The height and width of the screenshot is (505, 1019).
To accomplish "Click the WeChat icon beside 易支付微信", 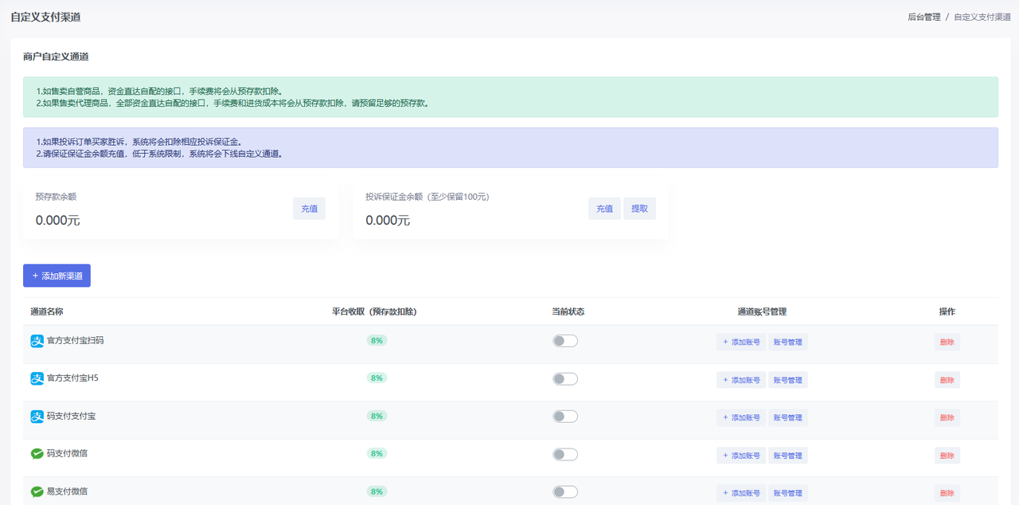I will [x=37, y=491].
